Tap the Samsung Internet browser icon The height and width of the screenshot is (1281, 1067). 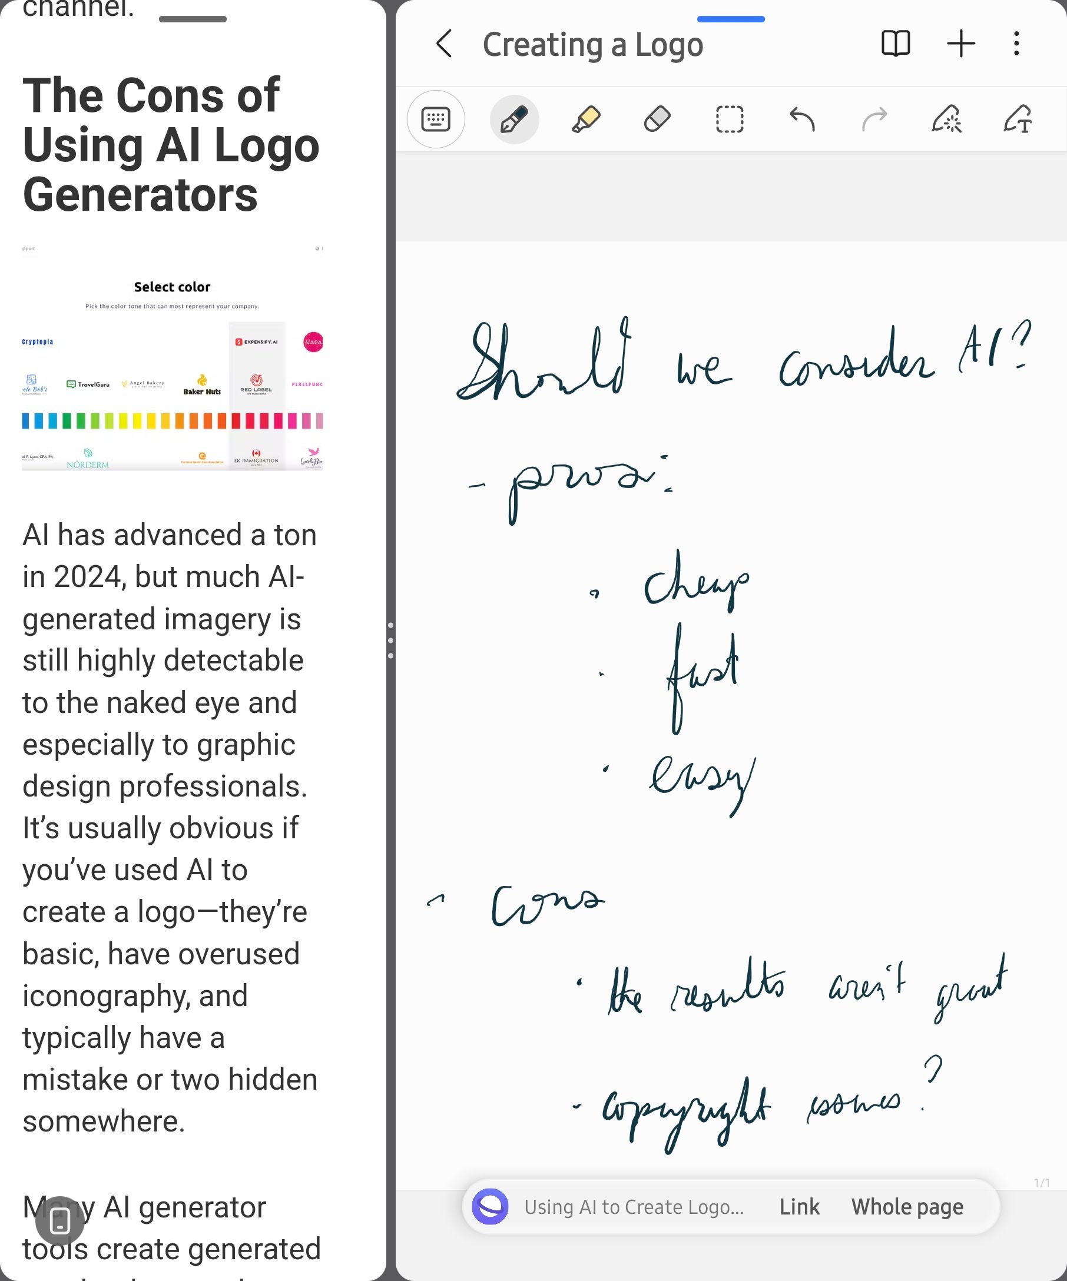pos(490,1207)
